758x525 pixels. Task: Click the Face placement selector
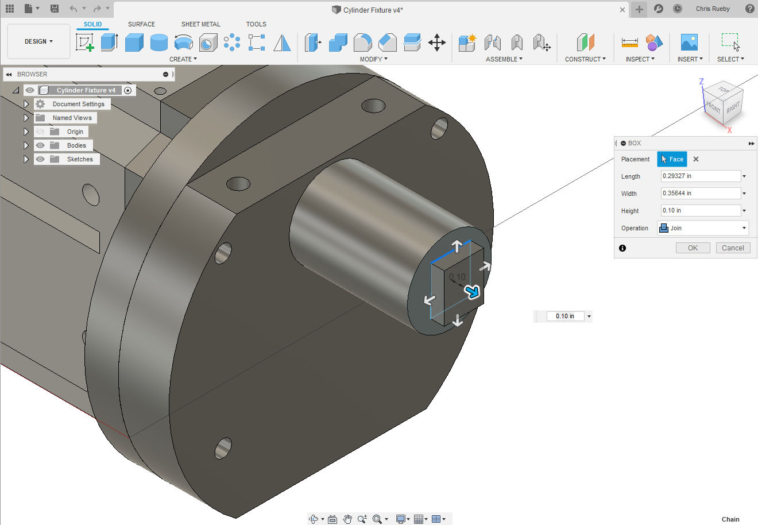tap(672, 159)
